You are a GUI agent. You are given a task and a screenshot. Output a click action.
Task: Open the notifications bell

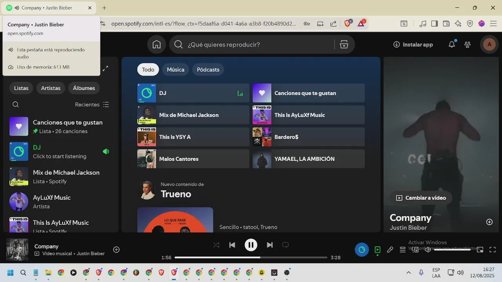(452, 45)
